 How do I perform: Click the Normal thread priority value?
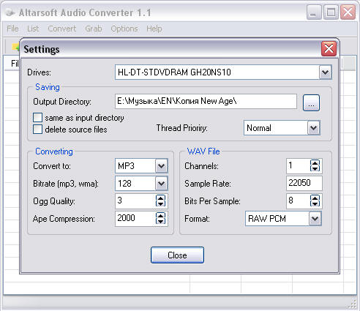tap(259, 128)
